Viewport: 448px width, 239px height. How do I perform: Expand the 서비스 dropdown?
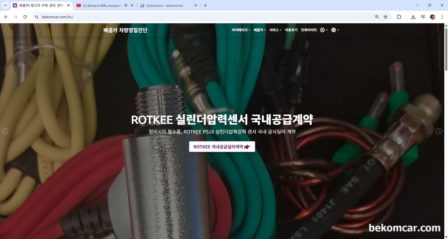(275, 30)
